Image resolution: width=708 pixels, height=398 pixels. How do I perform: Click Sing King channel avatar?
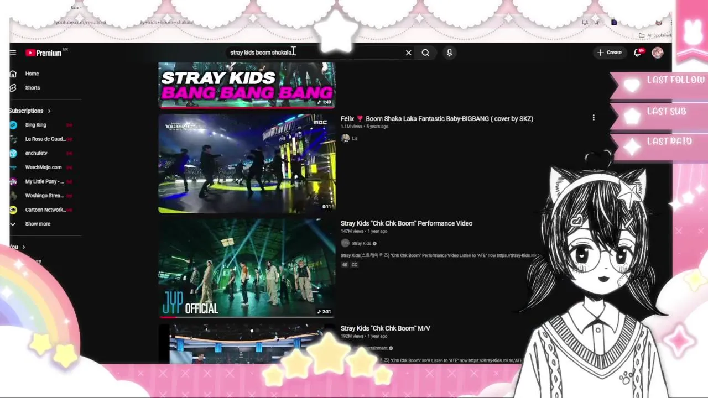[x=13, y=125]
